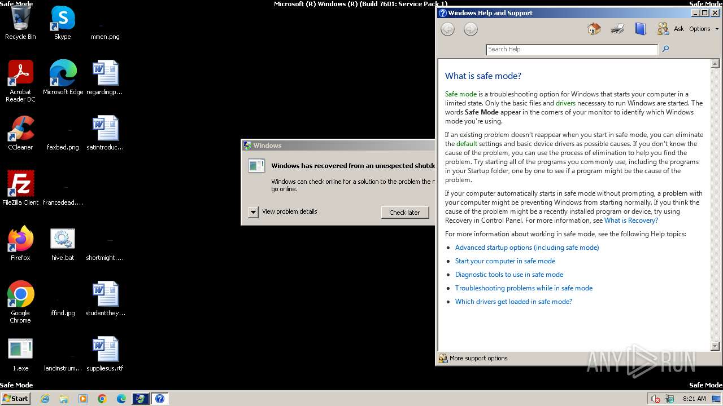Open Windows Media Player from the taskbar
723x406 pixels.
(83, 399)
